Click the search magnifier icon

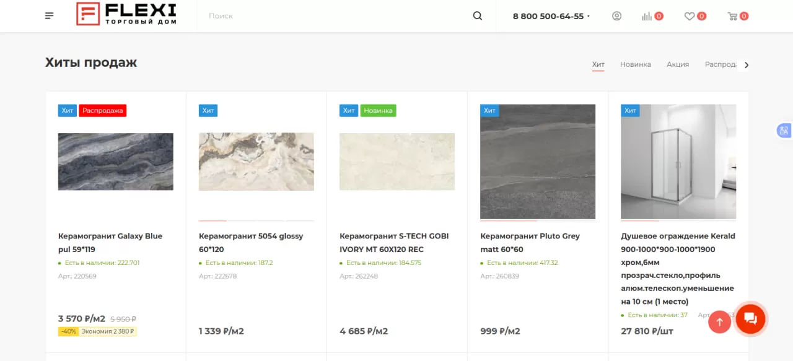click(477, 16)
